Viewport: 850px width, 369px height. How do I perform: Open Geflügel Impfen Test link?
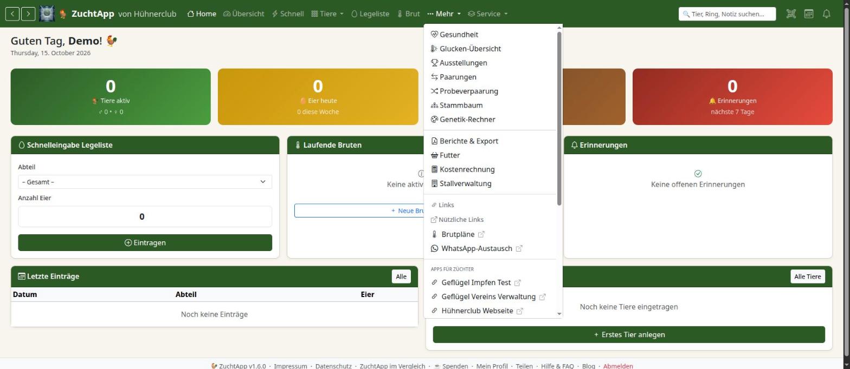point(491,282)
